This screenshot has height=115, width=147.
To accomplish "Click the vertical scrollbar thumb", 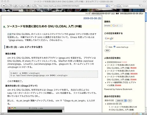I will tap(146, 17).
